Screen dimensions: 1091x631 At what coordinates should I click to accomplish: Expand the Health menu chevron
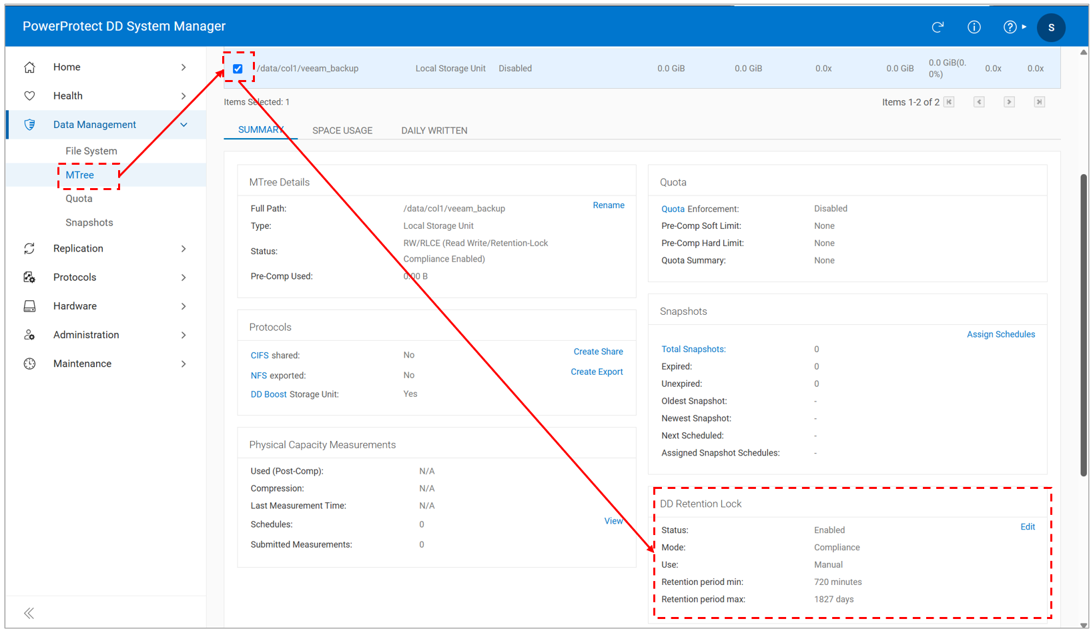(x=184, y=96)
